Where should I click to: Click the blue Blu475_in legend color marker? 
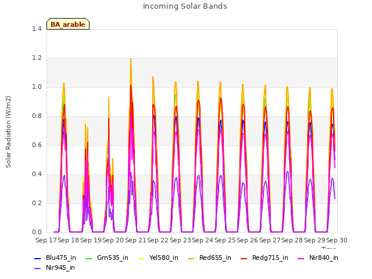(x=37, y=258)
